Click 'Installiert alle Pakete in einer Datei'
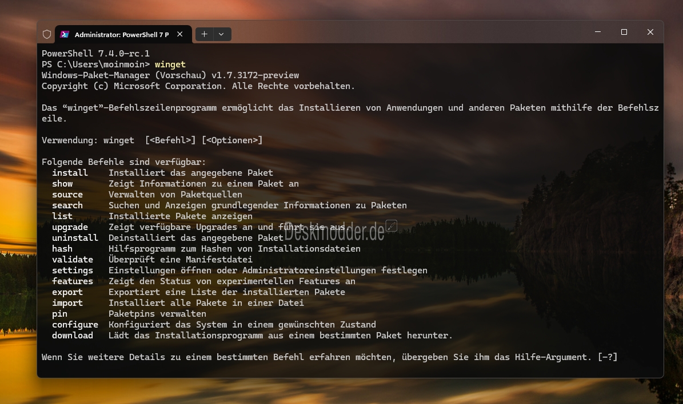 [x=206, y=303]
